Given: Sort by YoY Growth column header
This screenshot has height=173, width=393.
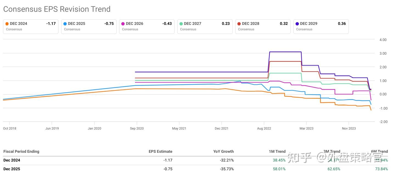Looking at the screenshot, I should [x=223, y=151].
